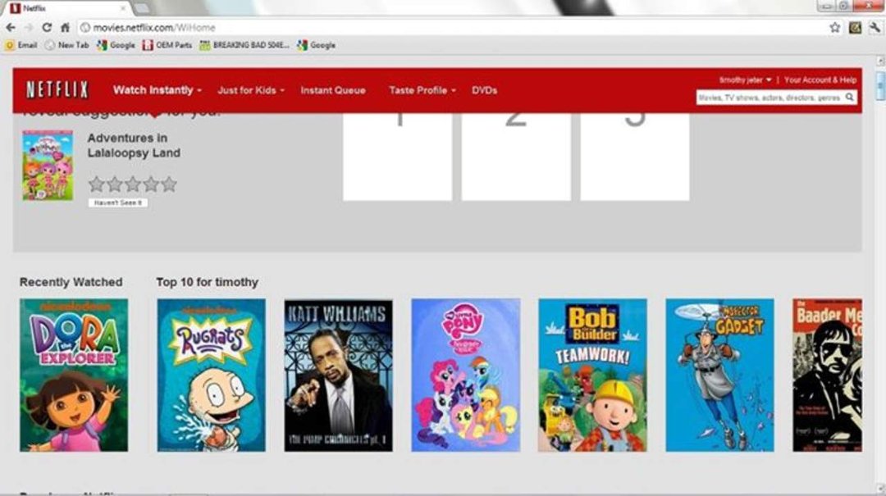The height and width of the screenshot is (496, 886).
Task: Rate Lalaloopsy Land one star
Action: click(97, 184)
